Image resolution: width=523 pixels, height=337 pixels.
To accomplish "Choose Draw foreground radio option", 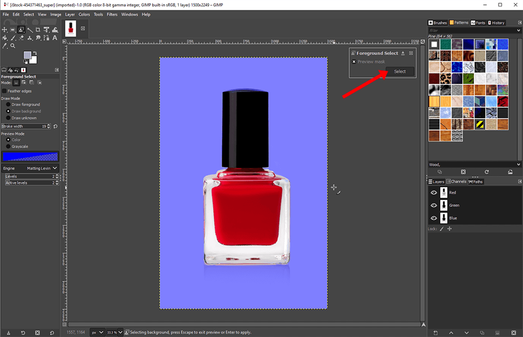I will click(8, 105).
